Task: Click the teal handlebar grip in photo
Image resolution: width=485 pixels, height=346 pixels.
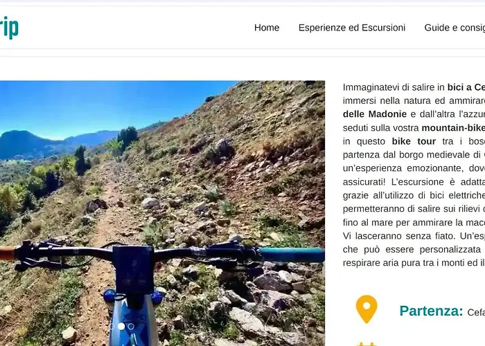Action: pyautogui.click(x=291, y=255)
